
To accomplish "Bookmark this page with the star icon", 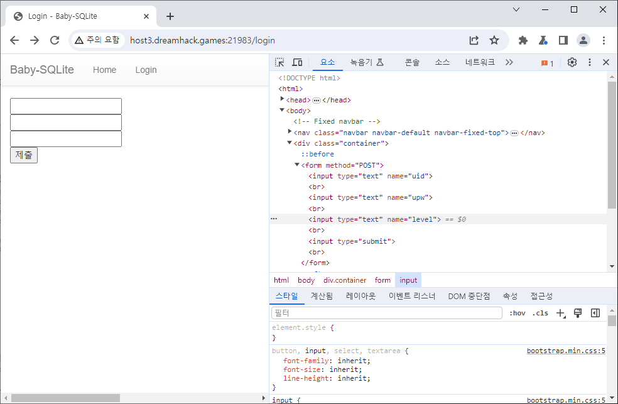I will (494, 40).
